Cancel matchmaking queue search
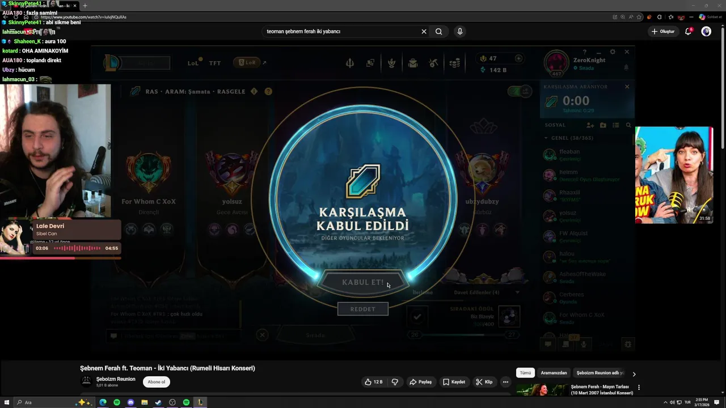726x408 pixels. click(627, 87)
